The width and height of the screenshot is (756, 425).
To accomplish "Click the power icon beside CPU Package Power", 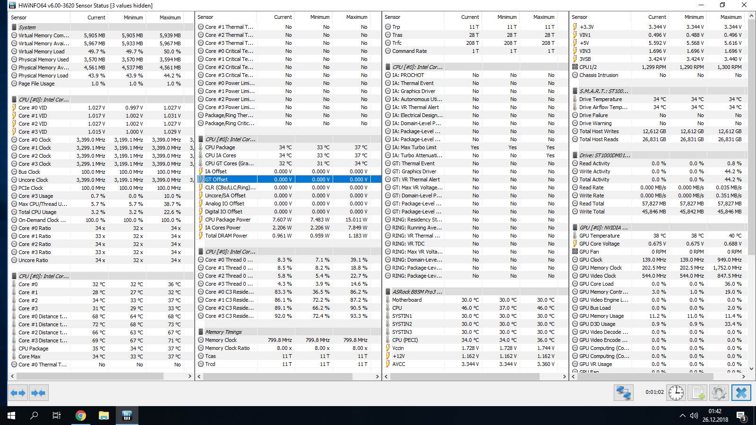I will [201, 220].
